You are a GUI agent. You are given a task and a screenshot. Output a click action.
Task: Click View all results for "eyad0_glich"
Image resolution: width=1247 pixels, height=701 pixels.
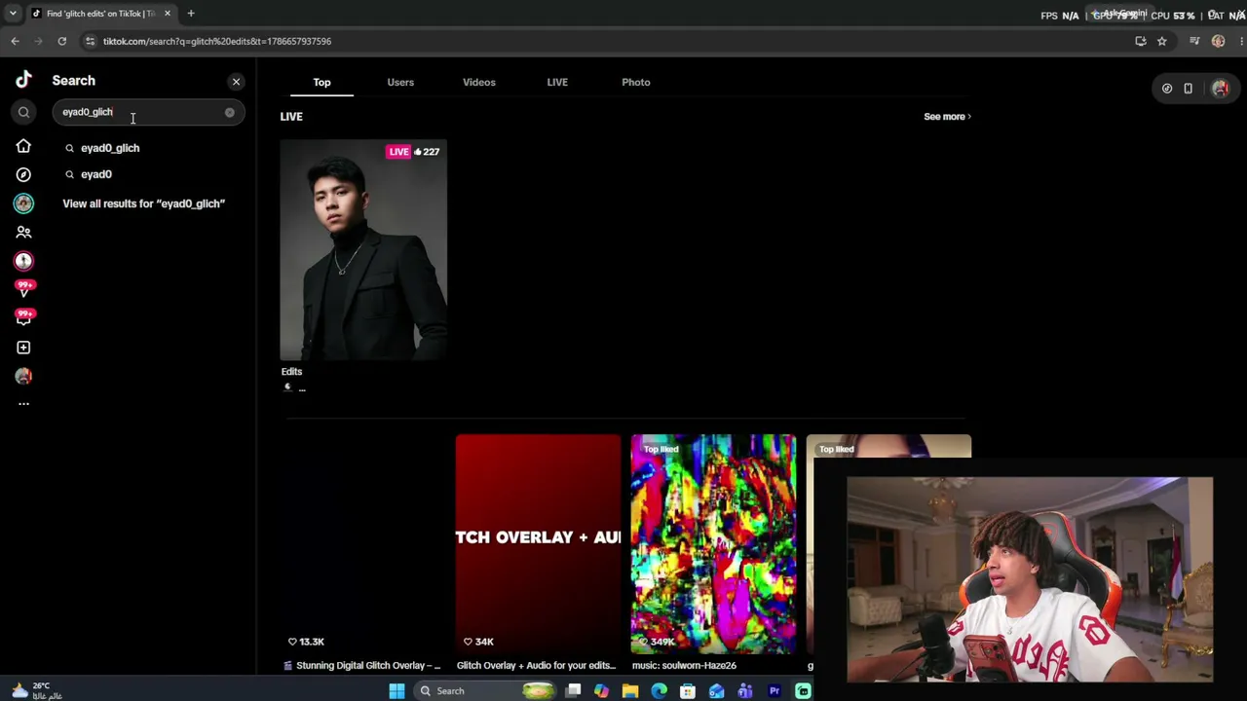tap(144, 203)
